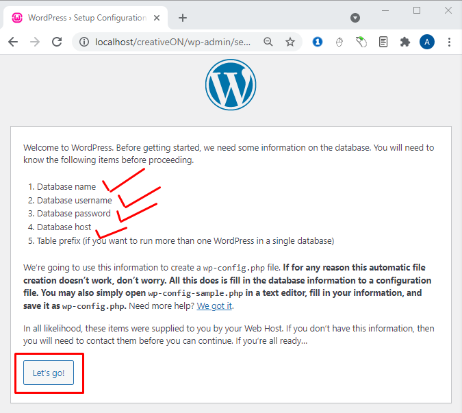Viewport: 462px width, 413px height.
Task: Open the Extensions puzzle piece menu
Action: point(405,42)
